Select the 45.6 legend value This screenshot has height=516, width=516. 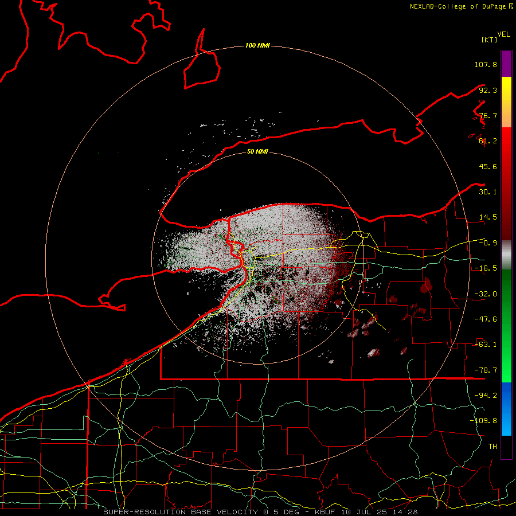[x=488, y=166]
